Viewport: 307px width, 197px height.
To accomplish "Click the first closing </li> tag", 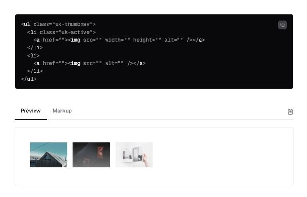I will pos(35,48).
